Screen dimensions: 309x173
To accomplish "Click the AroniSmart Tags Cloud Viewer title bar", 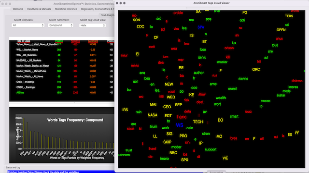I will coord(211,3).
